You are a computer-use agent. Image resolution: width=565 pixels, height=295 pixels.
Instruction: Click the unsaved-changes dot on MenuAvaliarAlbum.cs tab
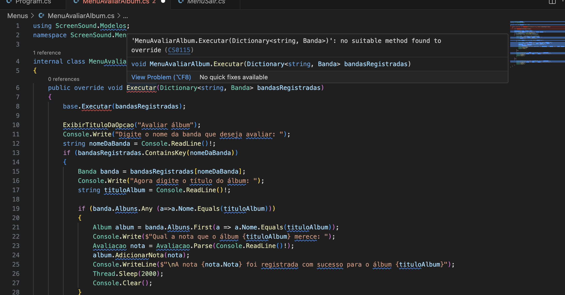click(163, 2)
